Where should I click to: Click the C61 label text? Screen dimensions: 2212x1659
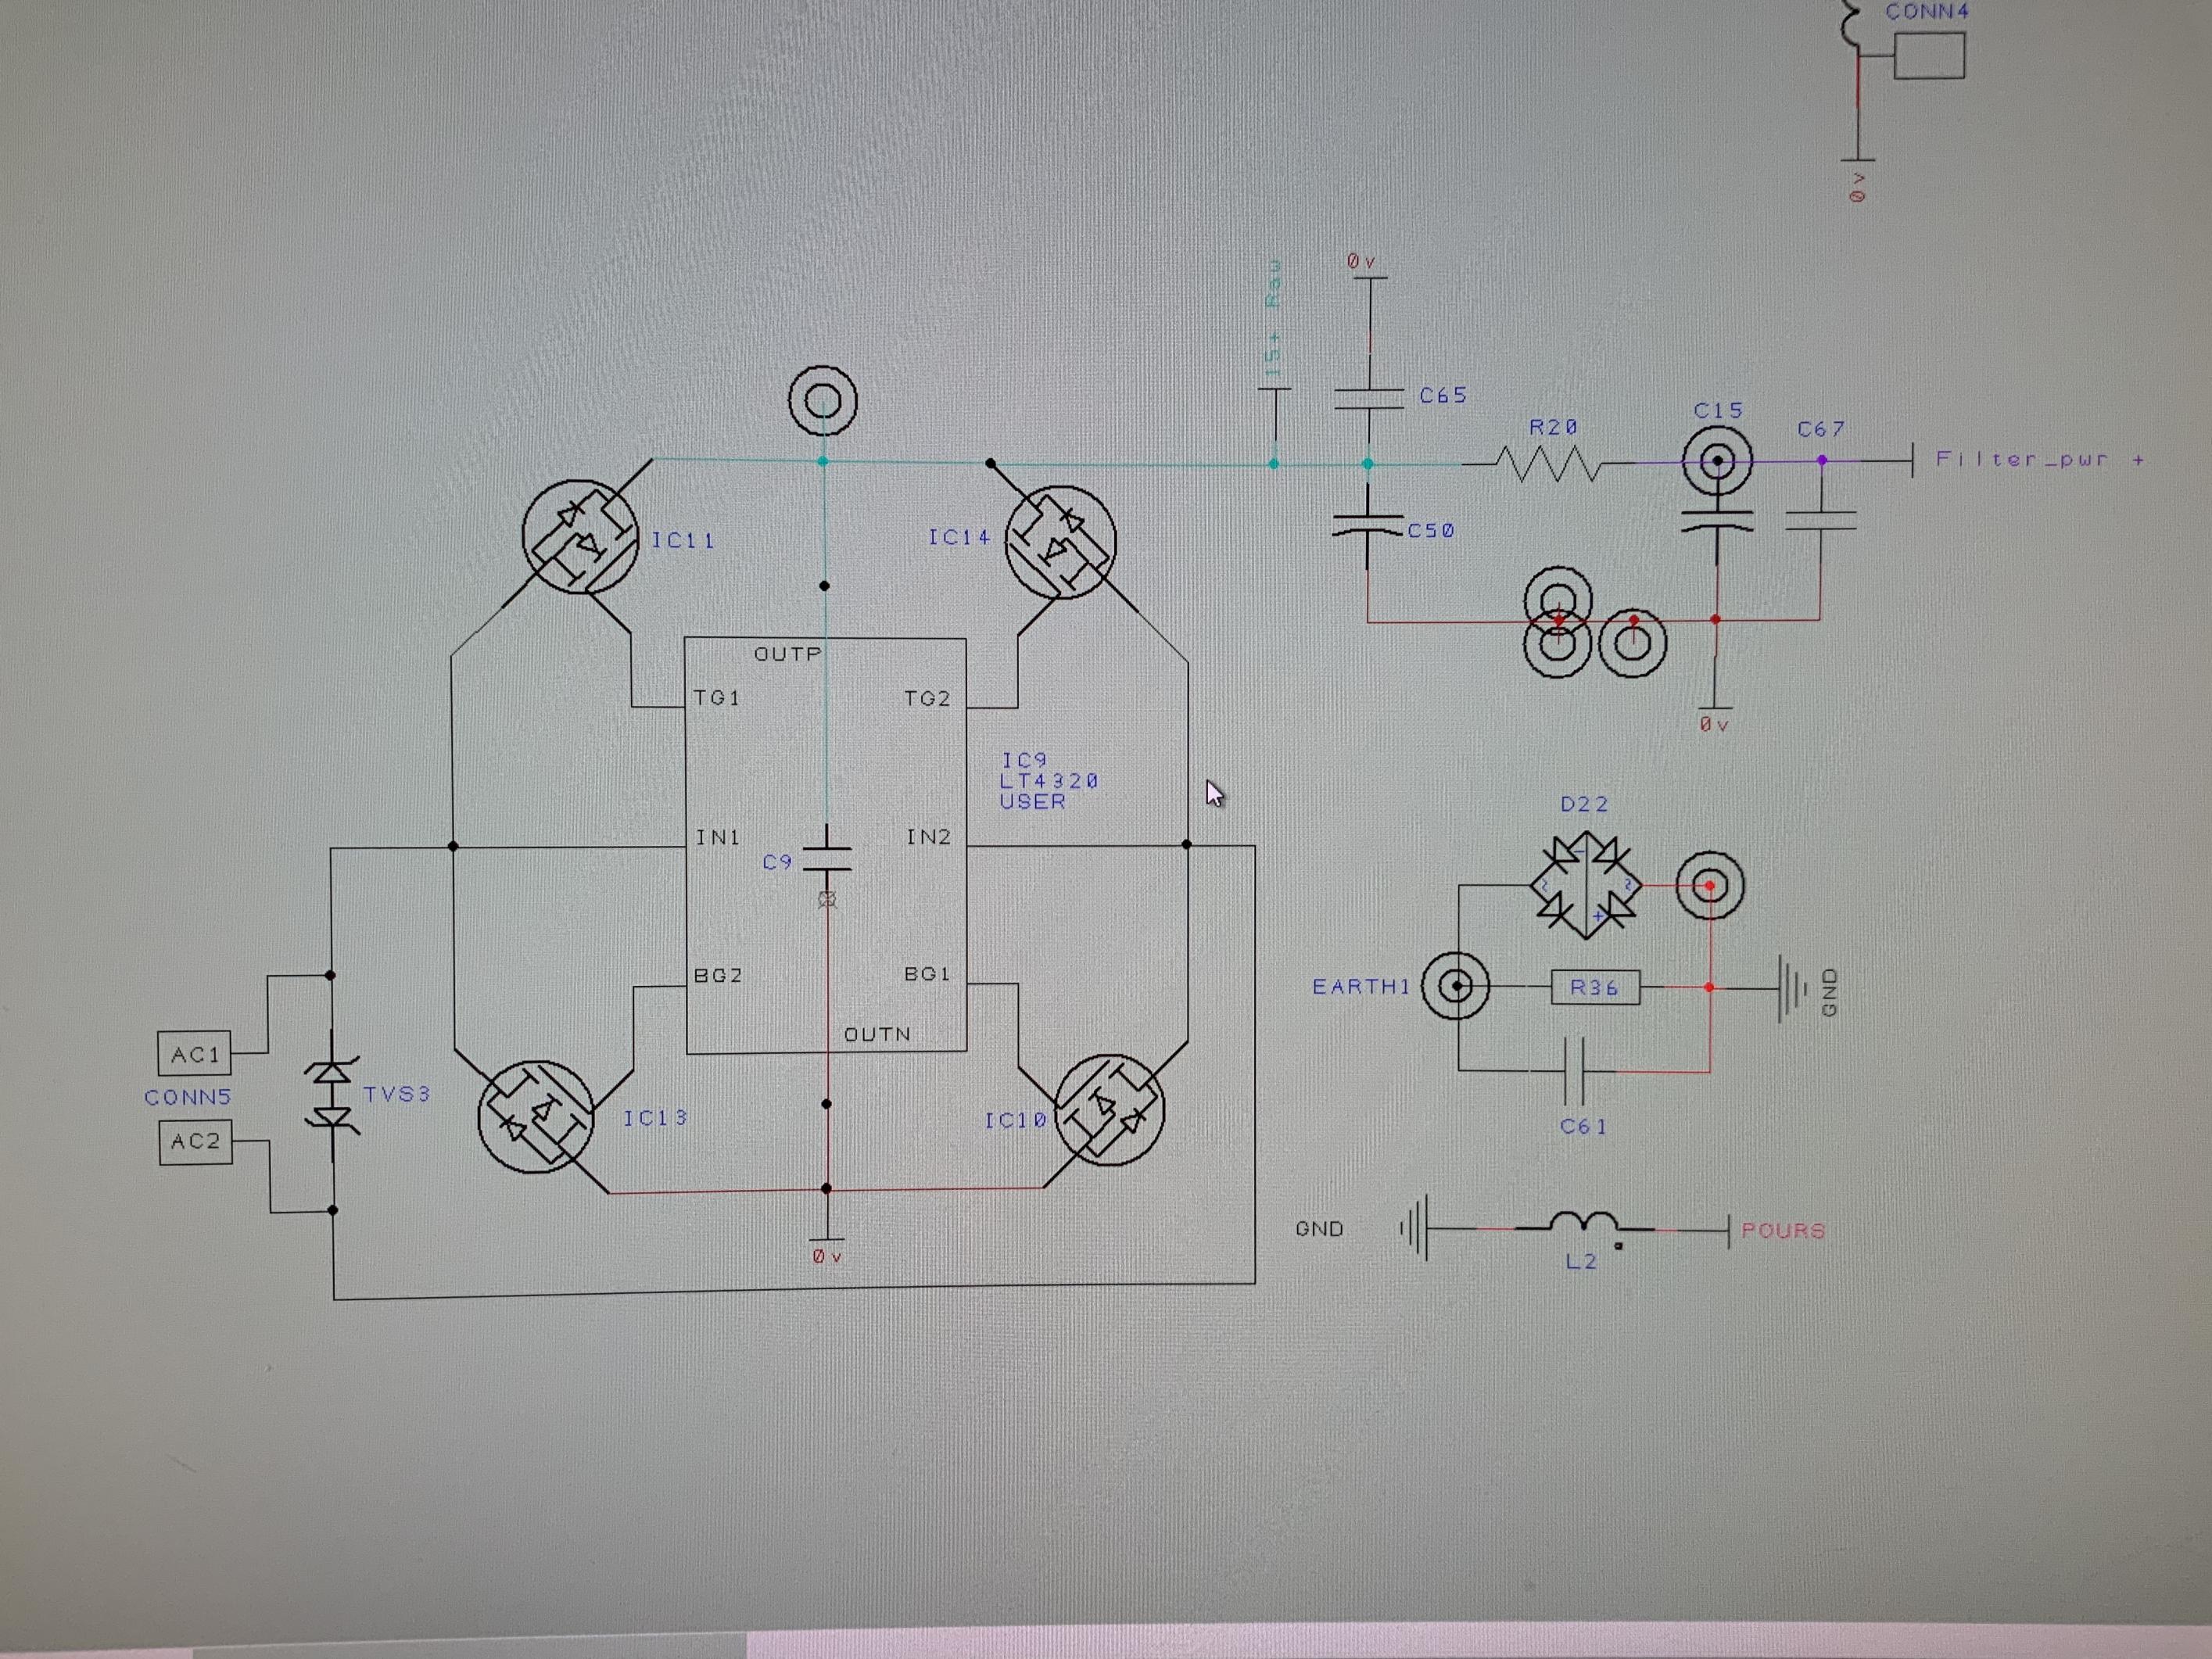pos(1583,1127)
